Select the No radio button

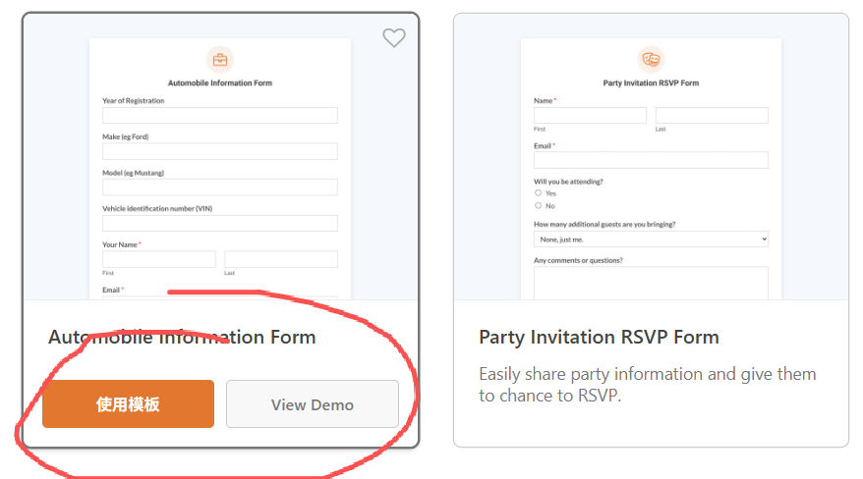click(x=538, y=206)
